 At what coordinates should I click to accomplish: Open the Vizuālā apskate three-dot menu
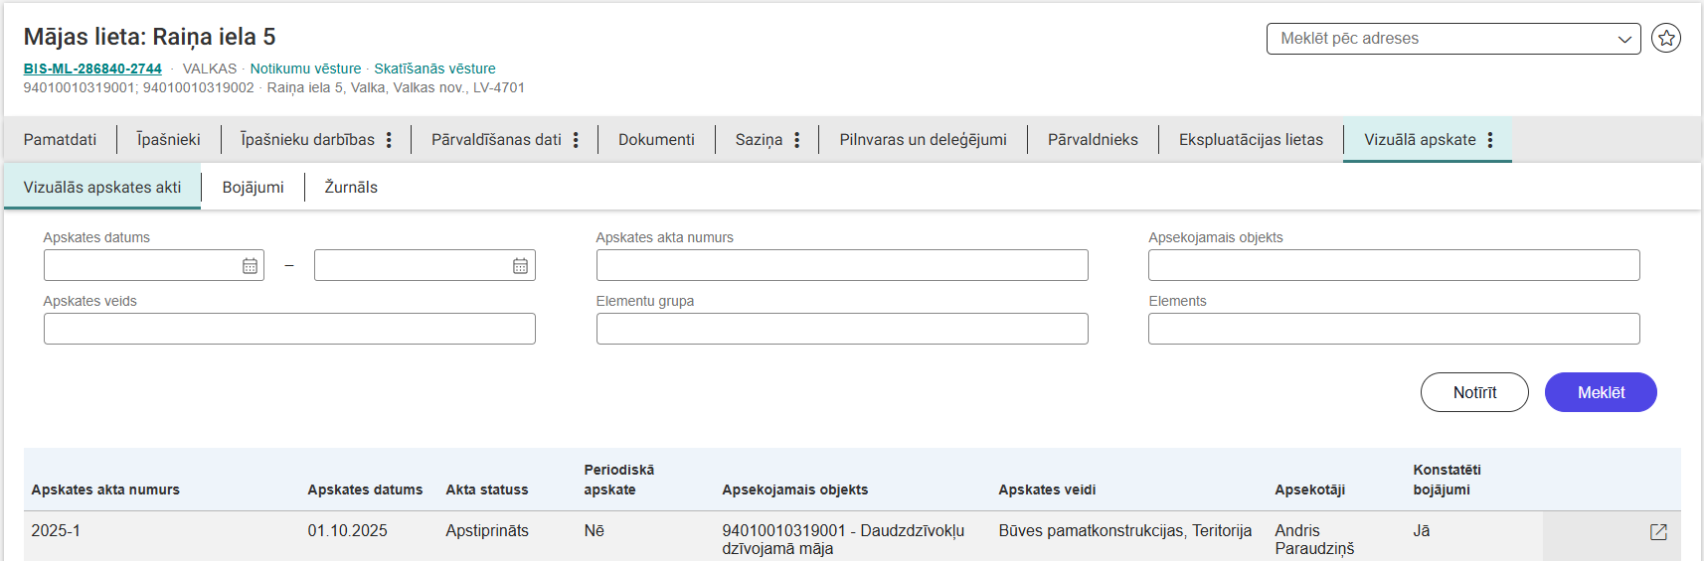coord(1489,140)
